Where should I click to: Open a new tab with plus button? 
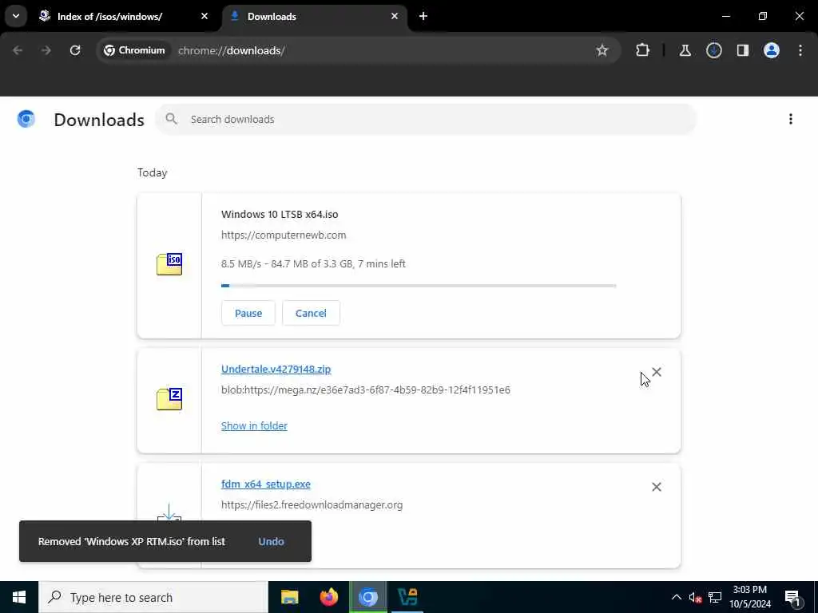423,17
